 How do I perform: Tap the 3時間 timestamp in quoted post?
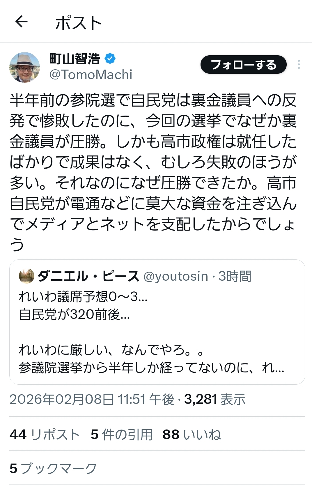(235, 276)
